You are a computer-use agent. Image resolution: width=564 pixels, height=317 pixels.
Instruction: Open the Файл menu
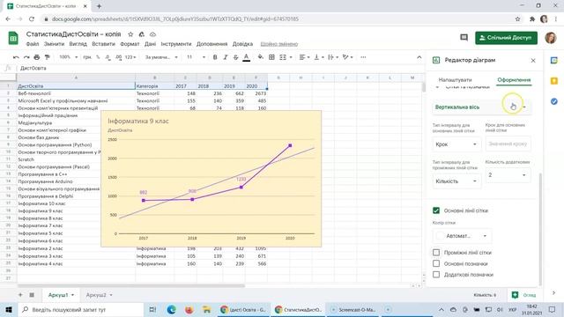pyautogui.click(x=33, y=44)
